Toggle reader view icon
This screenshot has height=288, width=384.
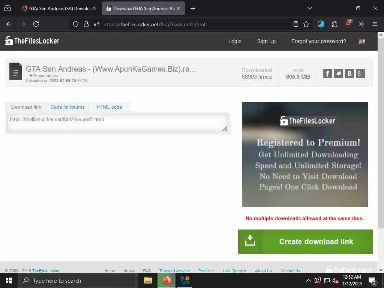coord(296,24)
